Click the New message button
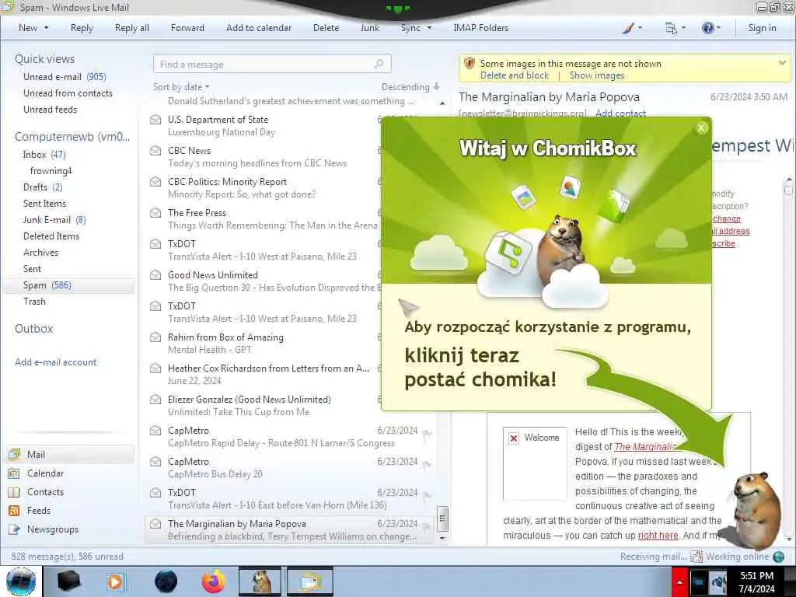Image resolution: width=796 pixels, height=597 pixels. (28, 28)
